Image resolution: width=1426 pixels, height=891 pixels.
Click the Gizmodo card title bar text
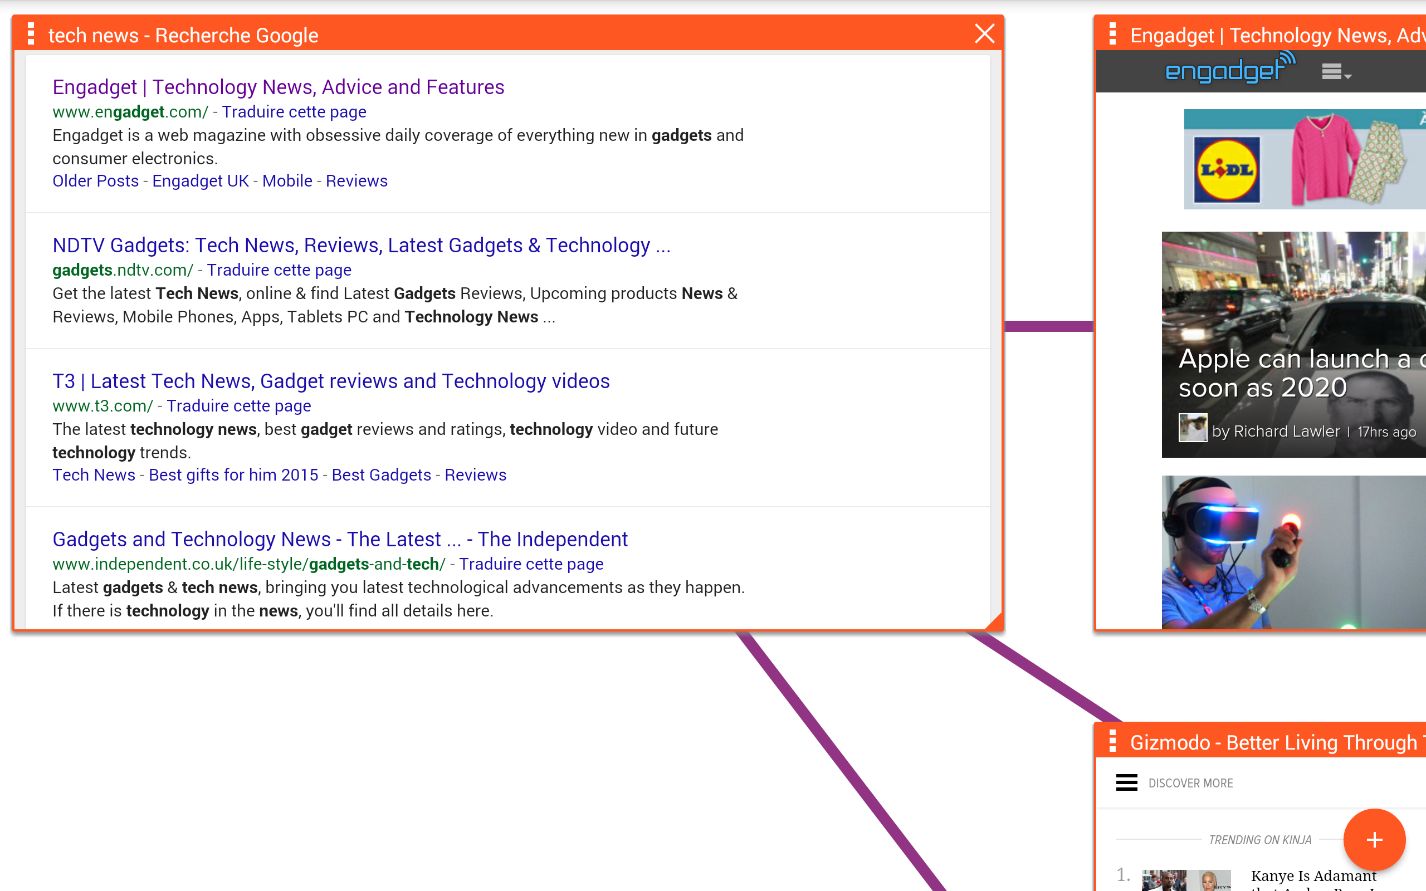[1277, 742]
